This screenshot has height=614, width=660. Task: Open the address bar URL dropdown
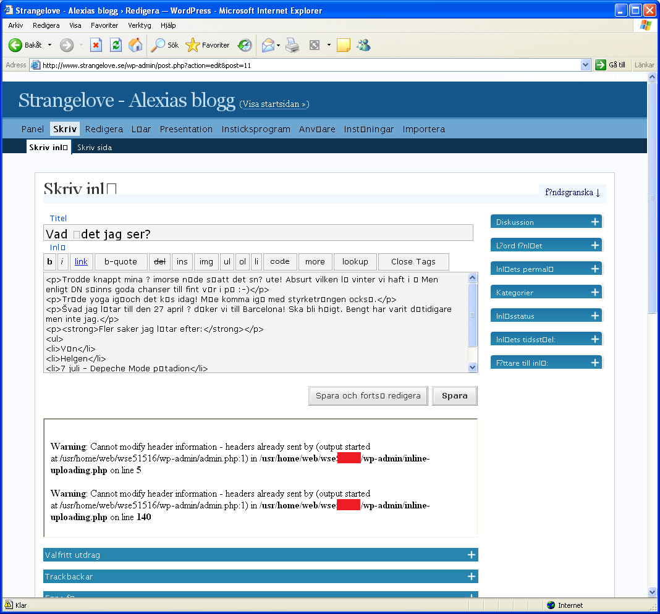pos(585,65)
